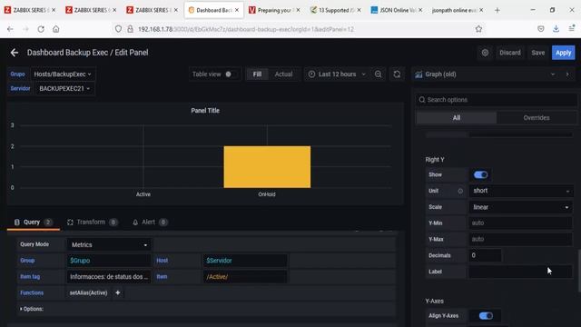This screenshot has width=581, height=327.
Task: Click the zoom out time range icon
Action: [378, 74]
